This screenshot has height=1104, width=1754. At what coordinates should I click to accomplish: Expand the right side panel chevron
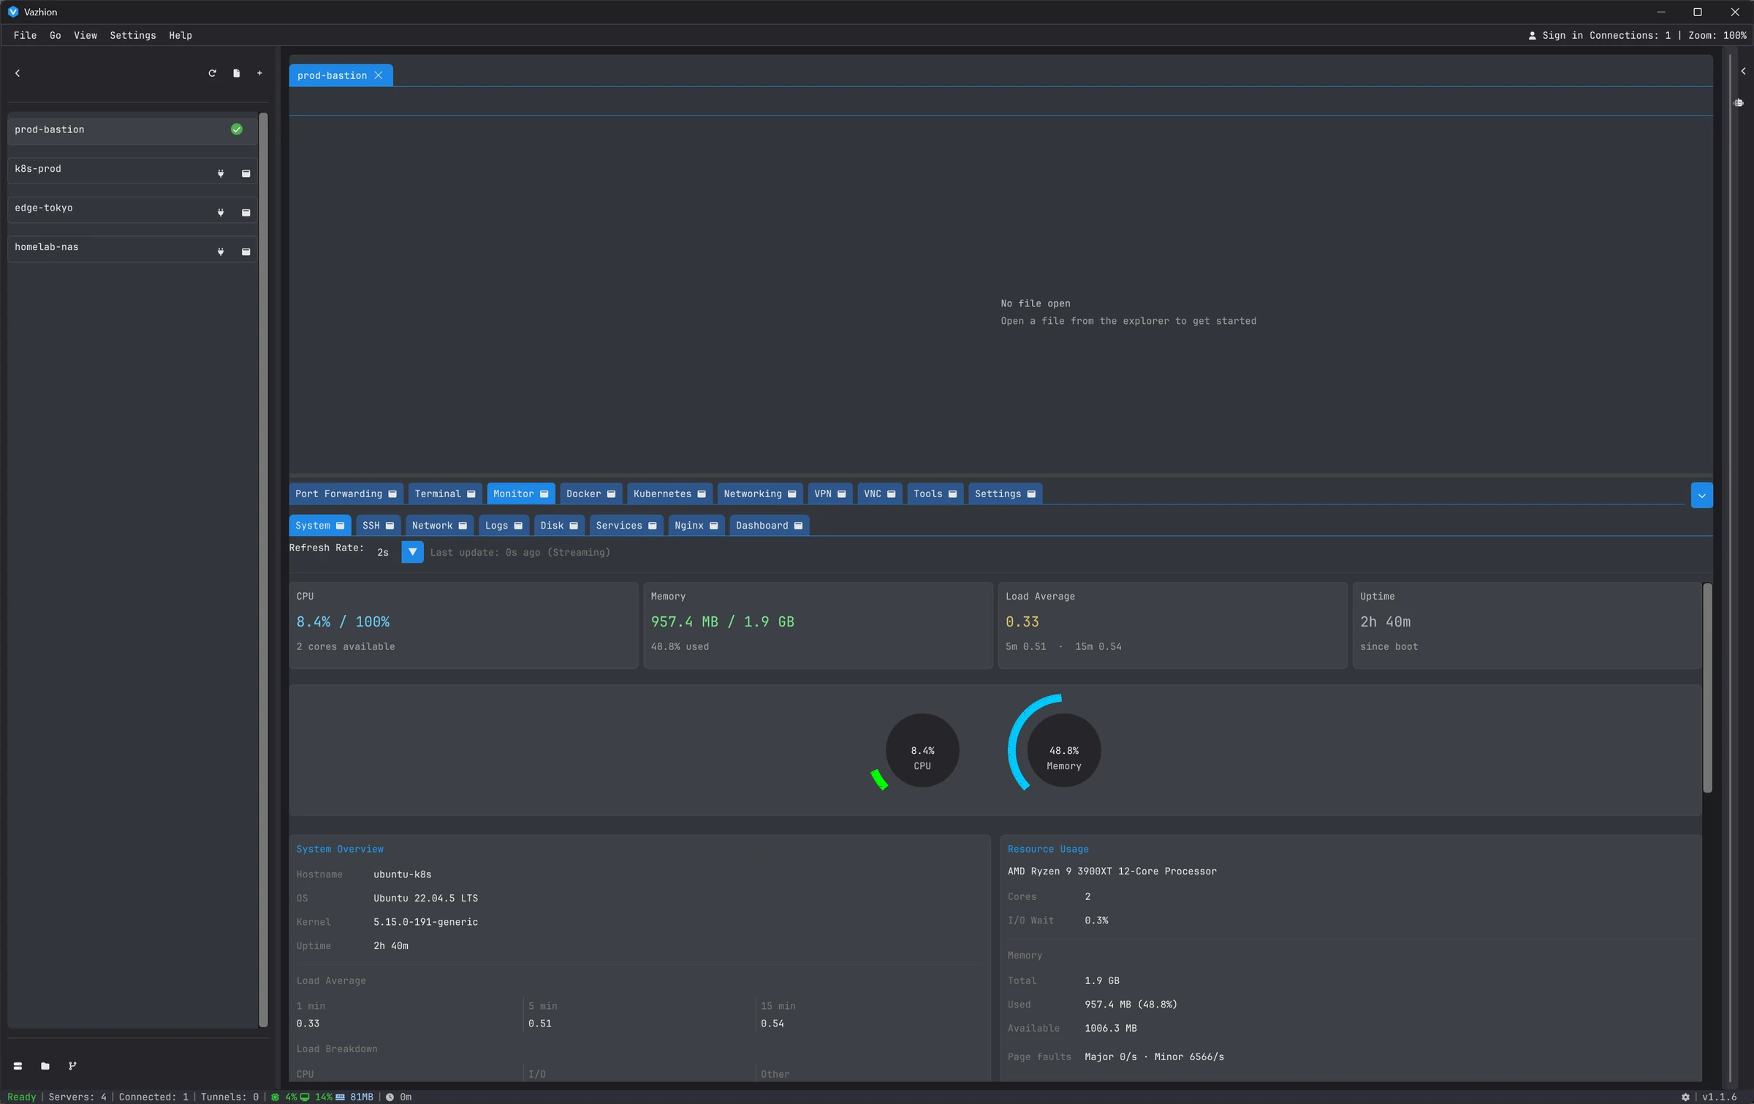pos(1743,72)
